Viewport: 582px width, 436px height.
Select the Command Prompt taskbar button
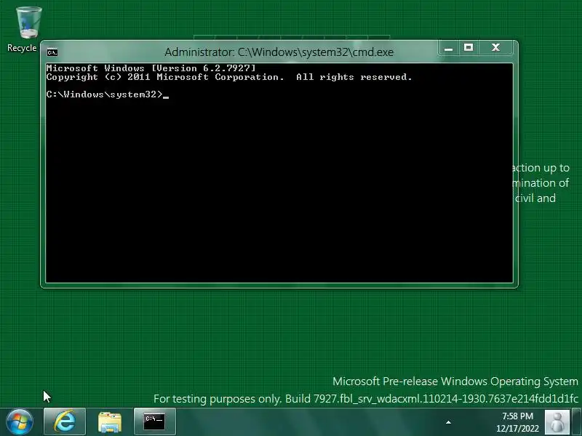pos(154,421)
